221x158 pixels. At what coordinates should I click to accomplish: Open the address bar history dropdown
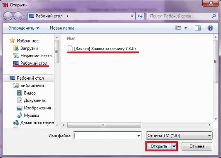132,16
